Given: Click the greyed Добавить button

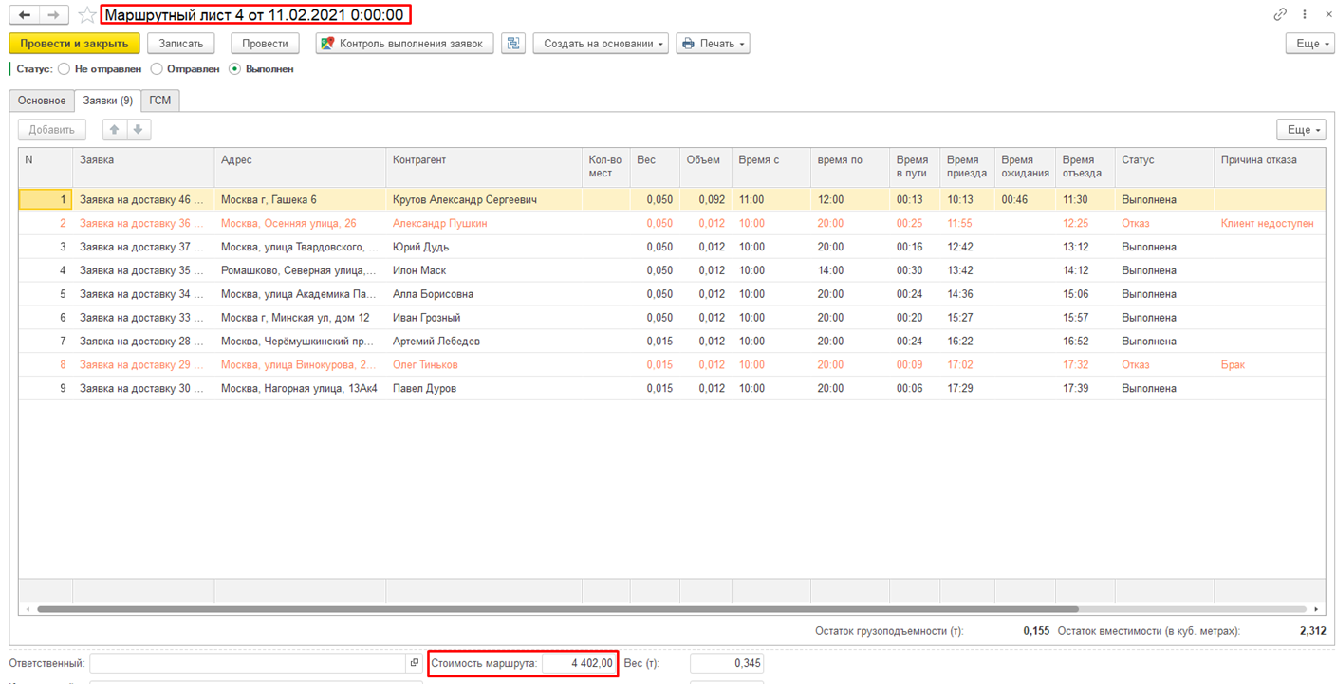Looking at the screenshot, I should pos(52,130).
